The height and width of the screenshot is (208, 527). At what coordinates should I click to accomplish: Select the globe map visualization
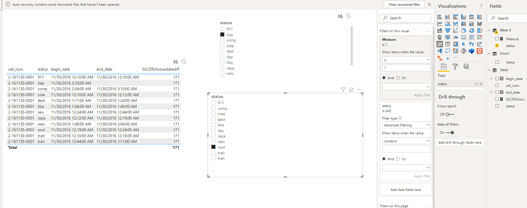(x=440, y=37)
